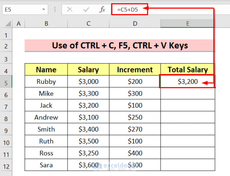Screen dimensions: 230x176
Task: Click the Cancel (X) formula bar icon
Action: pyautogui.click(x=70, y=10)
